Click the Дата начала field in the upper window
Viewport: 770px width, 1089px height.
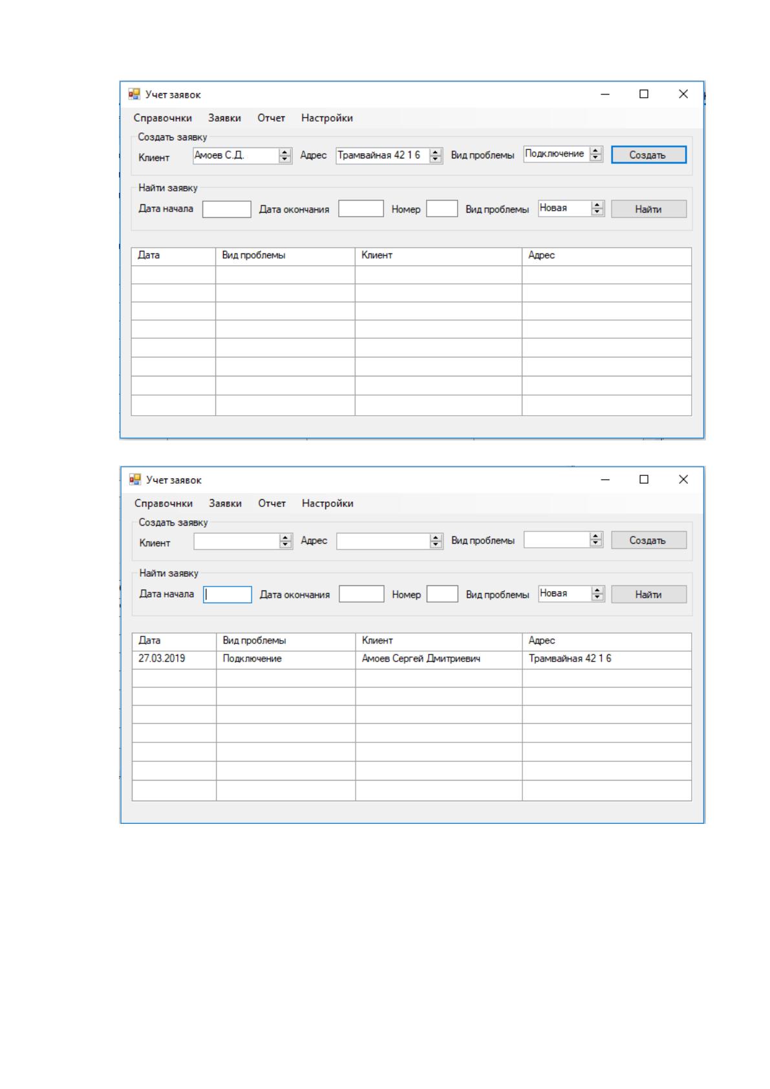coord(227,209)
